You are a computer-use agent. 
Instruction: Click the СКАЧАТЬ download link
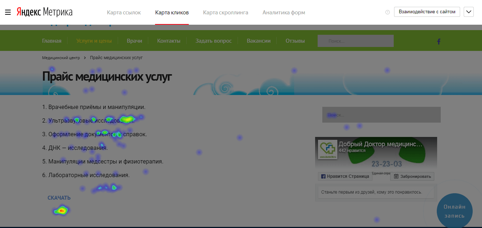(x=59, y=198)
